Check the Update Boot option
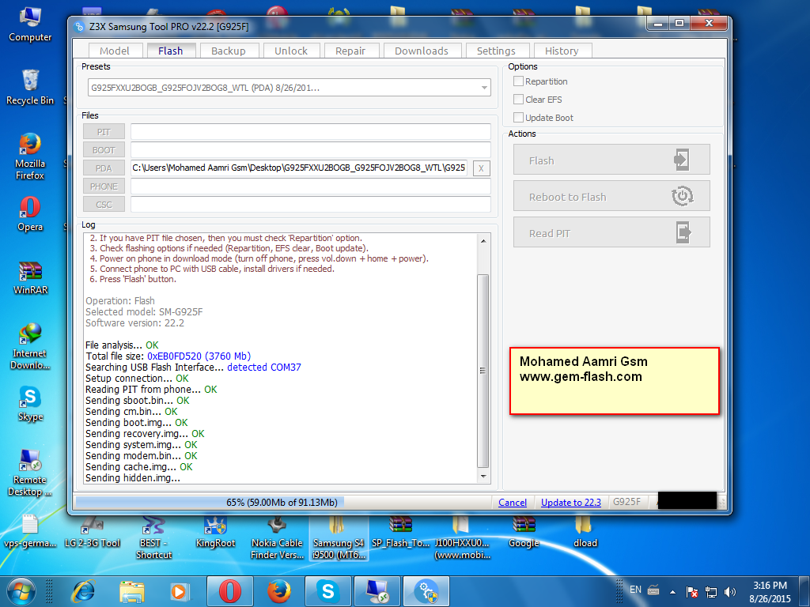Image resolution: width=810 pixels, height=607 pixels. pos(518,117)
